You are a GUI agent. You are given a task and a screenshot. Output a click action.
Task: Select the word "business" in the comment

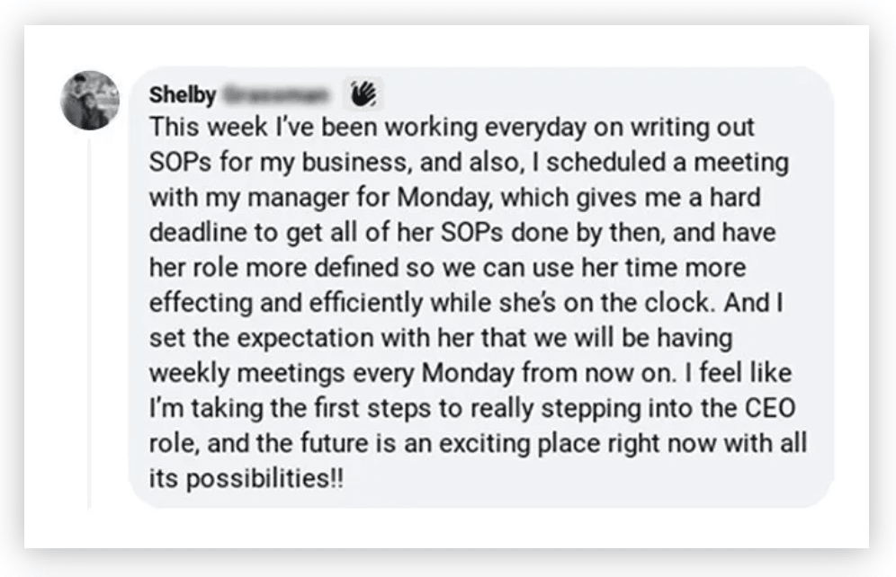(355, 162)
